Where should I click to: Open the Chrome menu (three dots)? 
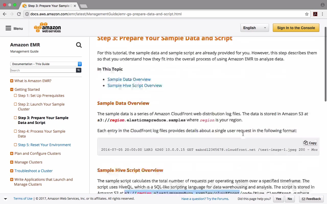coord(323,14)
